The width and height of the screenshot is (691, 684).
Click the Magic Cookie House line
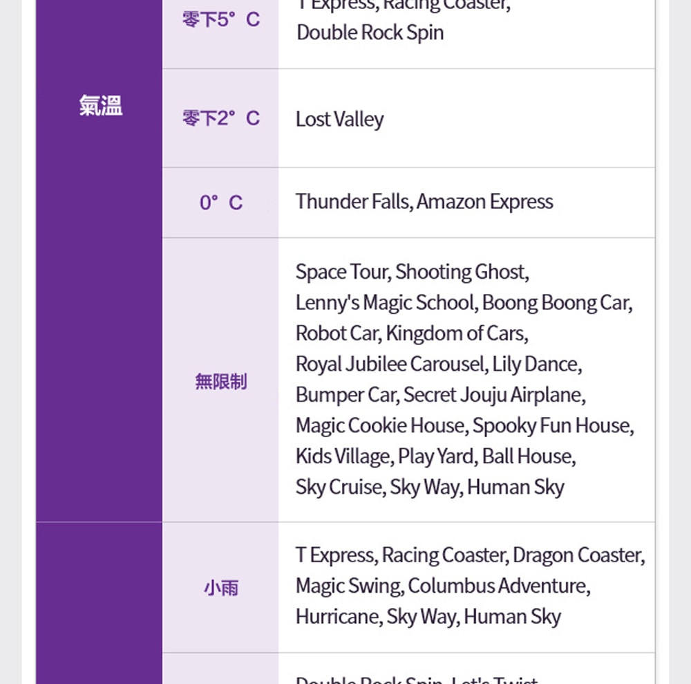pos(464,425)
